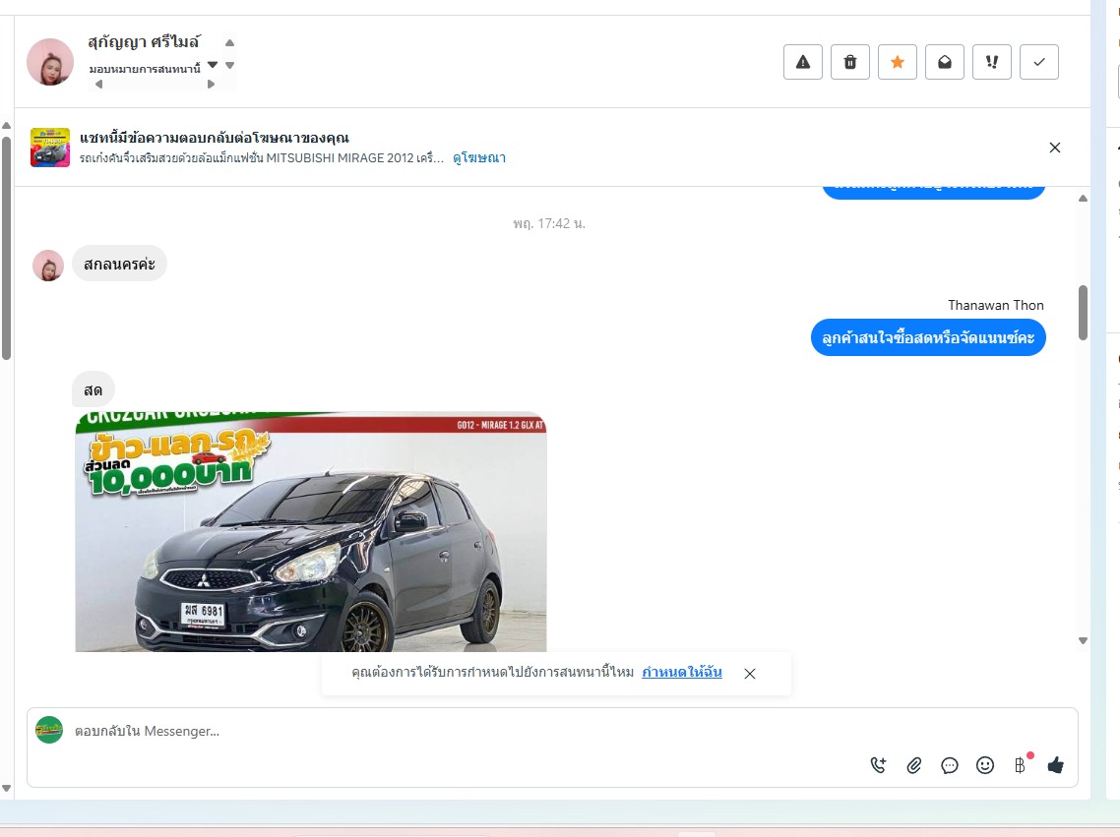Click the left panel scrollbar down arrow
This screenshot has height=837, width=1120.
(x=7, y=789)
